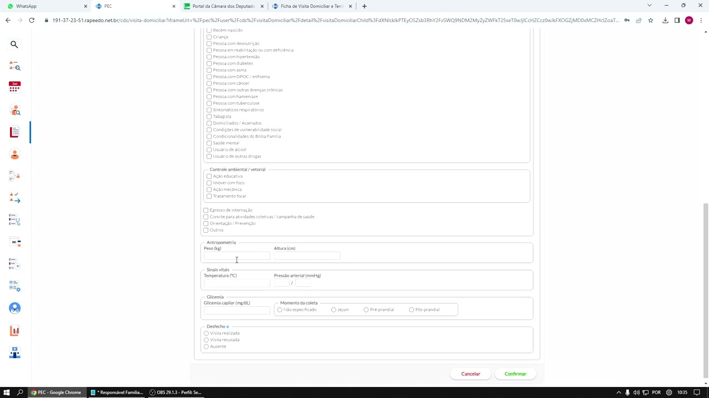Close the WhatsApp tab

pyautogui.click(x=85, y=6)
